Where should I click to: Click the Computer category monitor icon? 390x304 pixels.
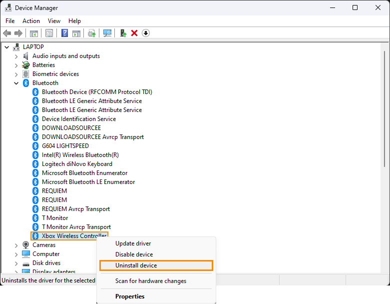pyautogui.click(x=25, y=254)
